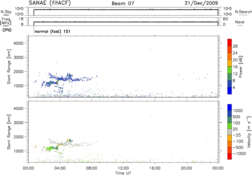Click the light green 12-16 dB power swatch
252x175 pixels.
point(230,70)
